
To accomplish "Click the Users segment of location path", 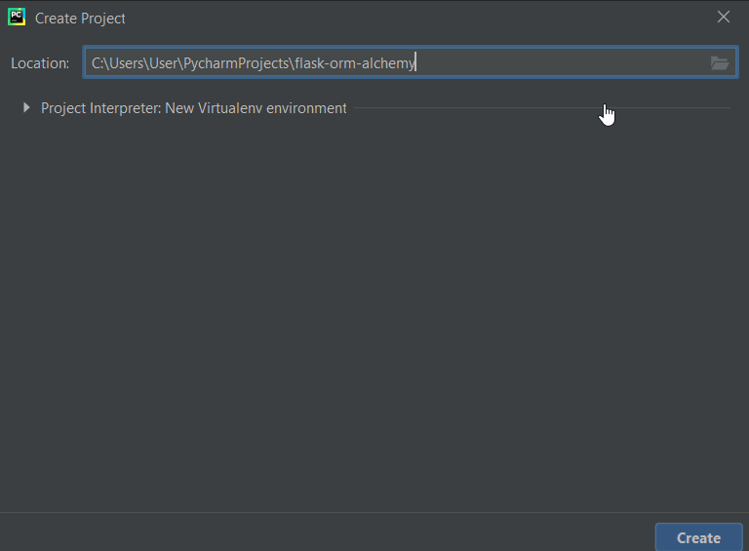I will 127,63.
